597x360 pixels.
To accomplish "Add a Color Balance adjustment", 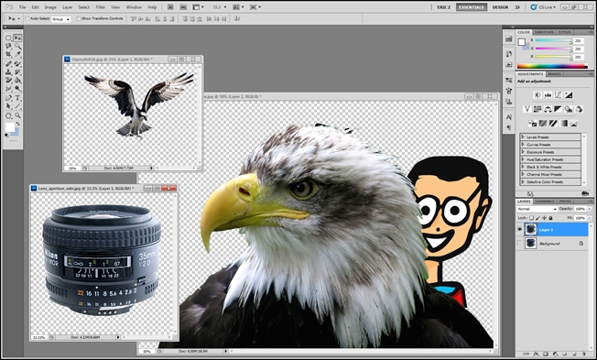I will click(548, 109).
